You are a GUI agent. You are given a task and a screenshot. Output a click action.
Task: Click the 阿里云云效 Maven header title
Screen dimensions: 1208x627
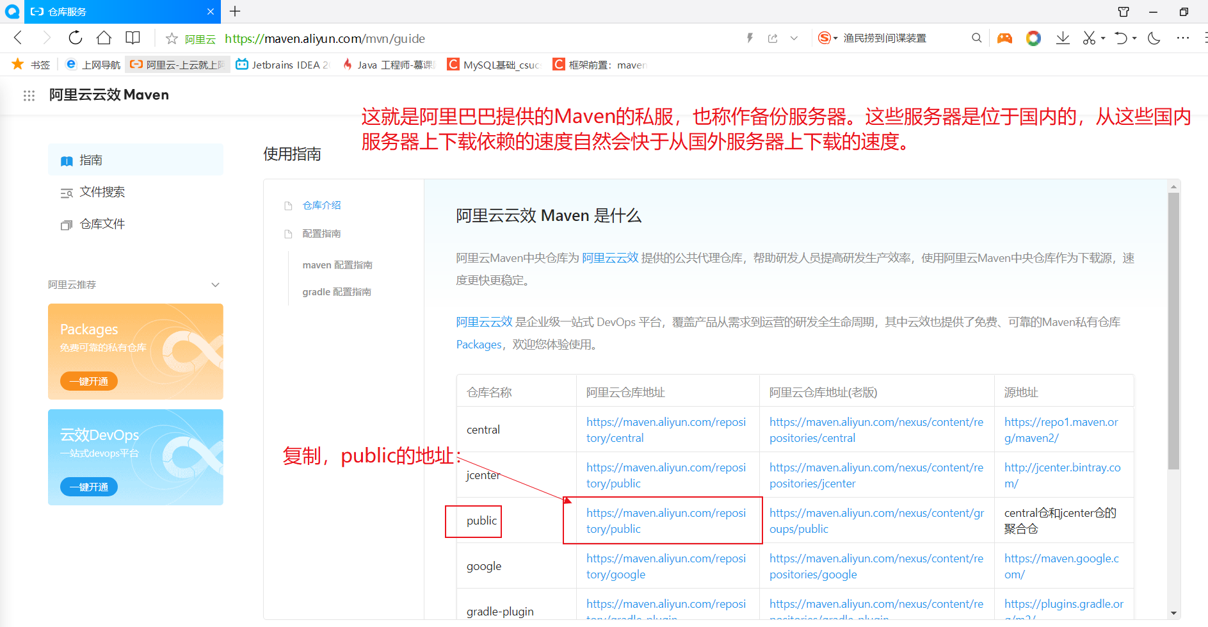click(109, 95)
